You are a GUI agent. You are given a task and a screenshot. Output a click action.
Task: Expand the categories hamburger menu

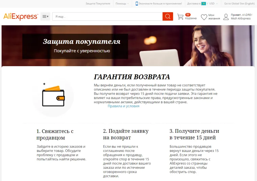point(45,16)
